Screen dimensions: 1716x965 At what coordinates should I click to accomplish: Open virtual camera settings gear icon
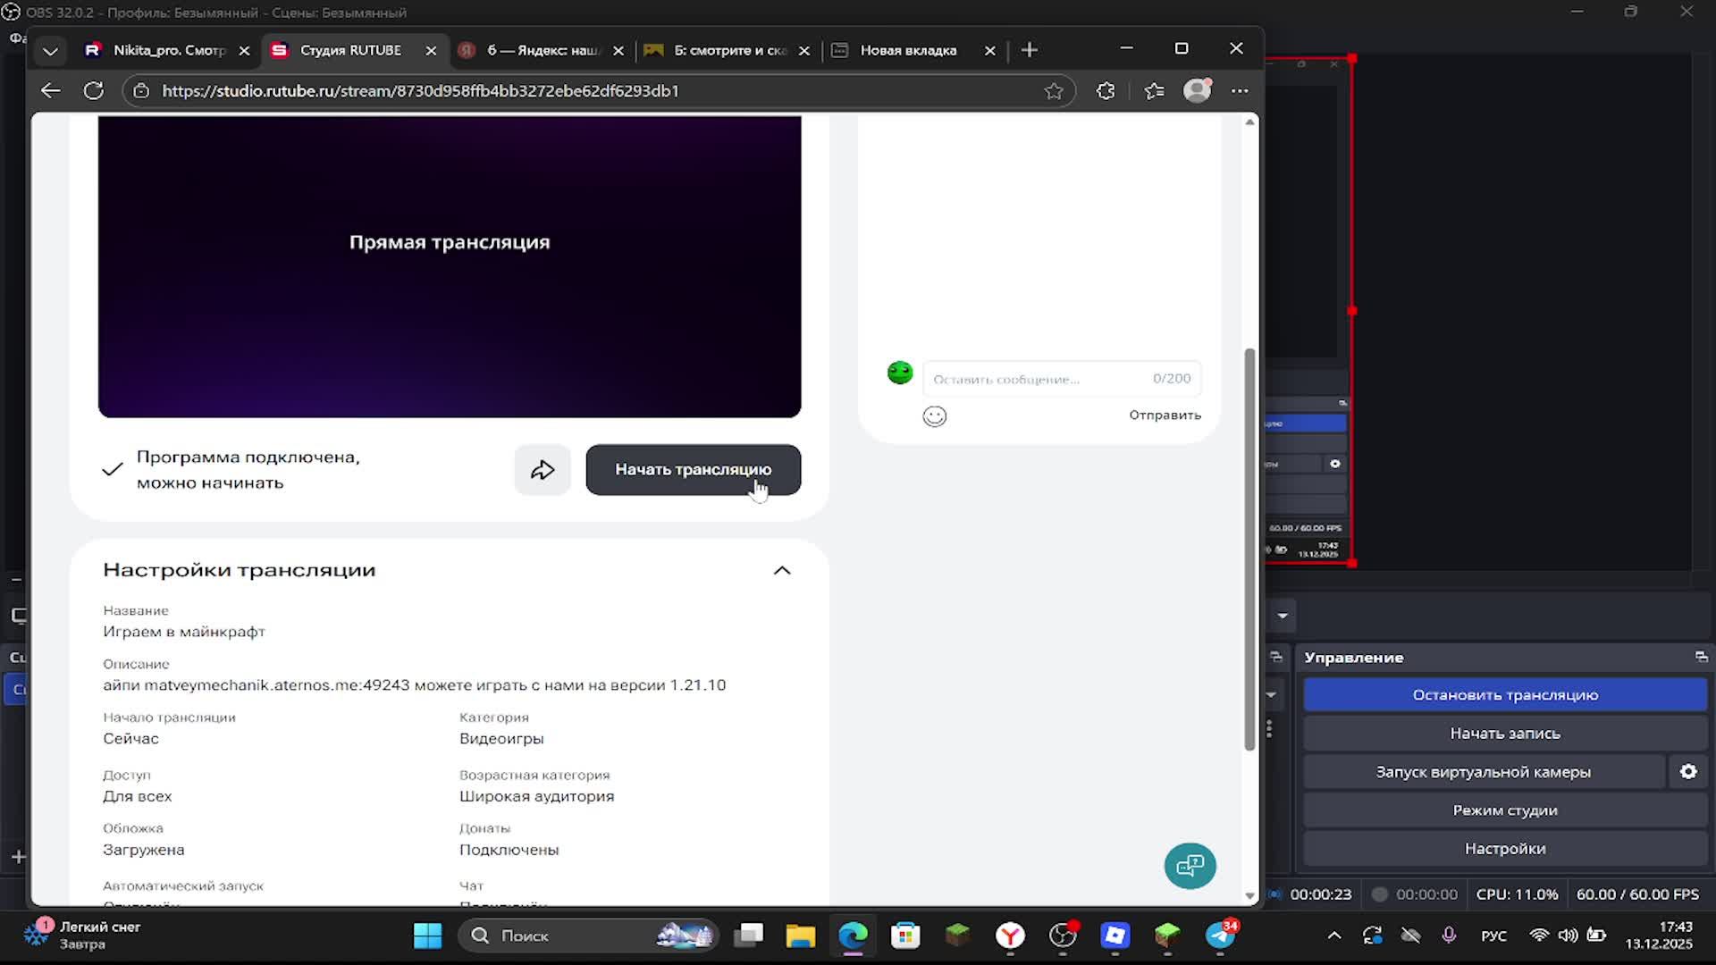pyautogui.click(x=1687, y=772)
